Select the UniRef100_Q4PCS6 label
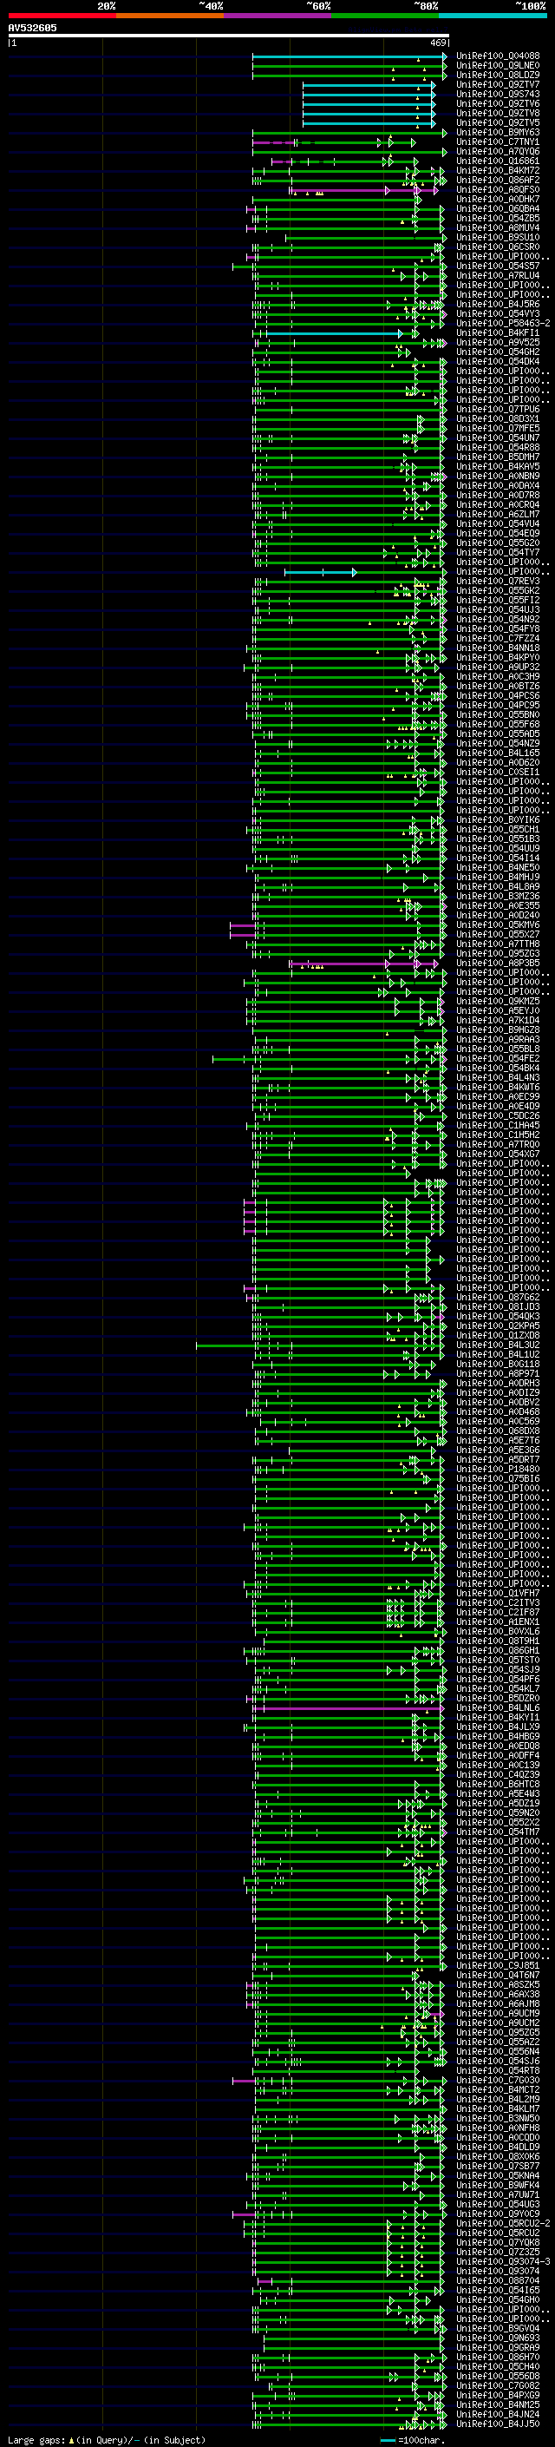The image size is (555, 2447). (x=498, y=695)
